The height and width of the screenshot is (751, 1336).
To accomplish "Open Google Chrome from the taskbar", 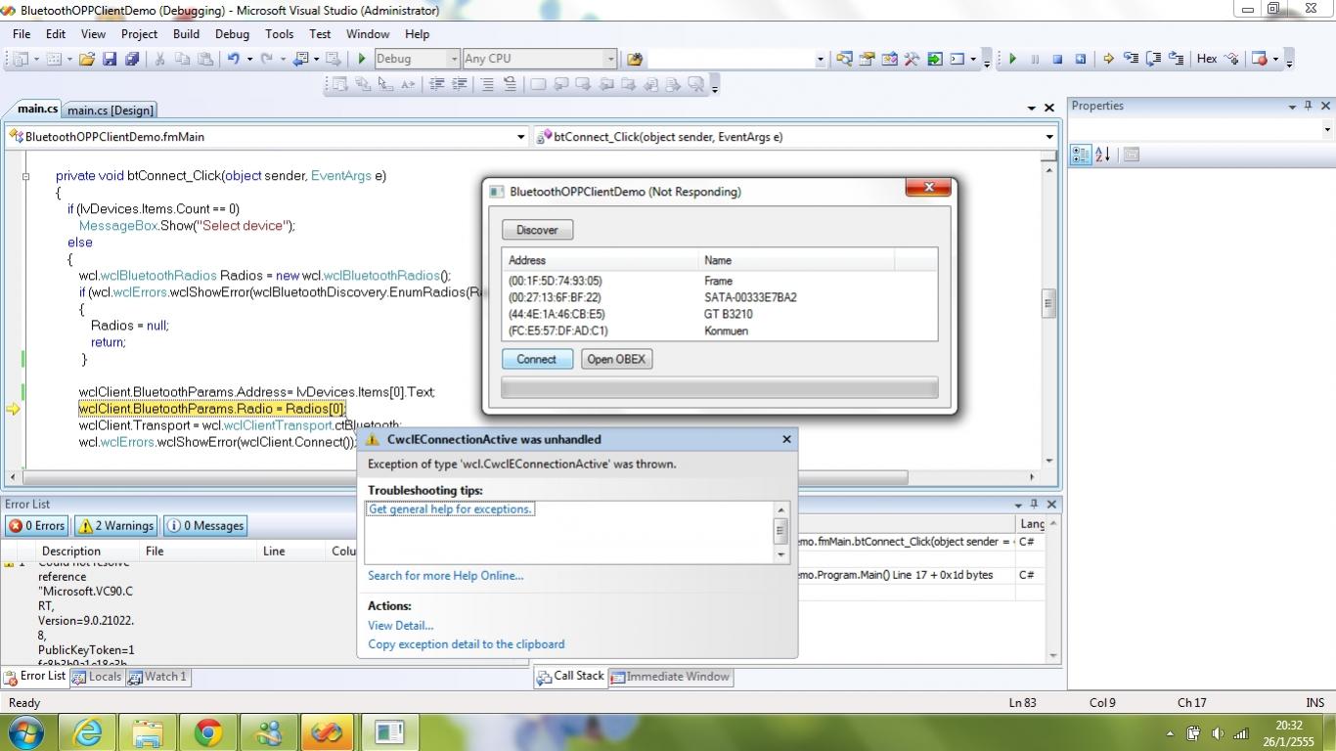I will pos(207,732).
